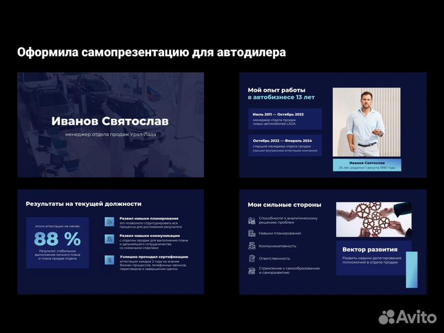
Task: Click the heading 'Оформила самопрезентацию для автодилера'
Action: click(x=152, y=52)
